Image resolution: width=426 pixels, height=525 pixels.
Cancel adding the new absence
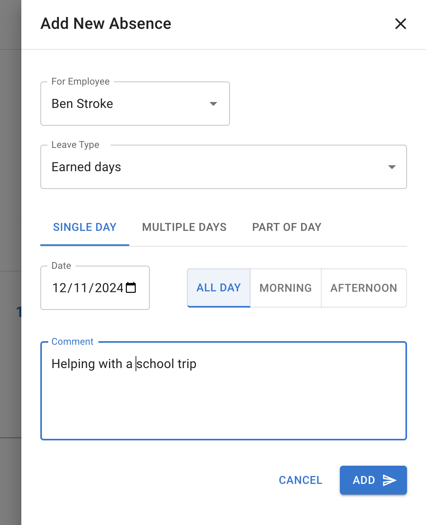click(300, 480)
